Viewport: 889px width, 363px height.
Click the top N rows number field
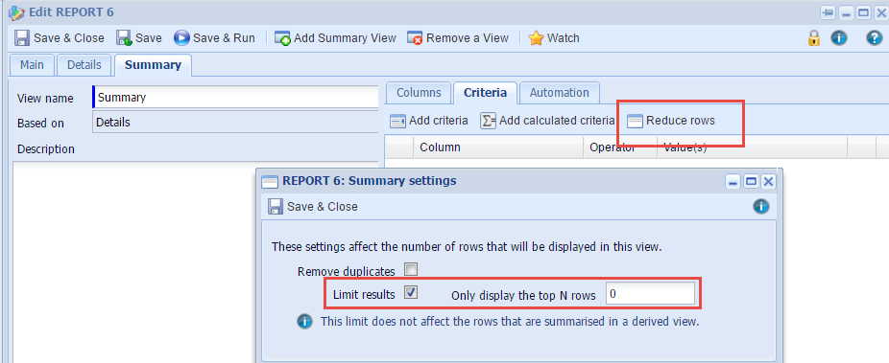point(650,293)
